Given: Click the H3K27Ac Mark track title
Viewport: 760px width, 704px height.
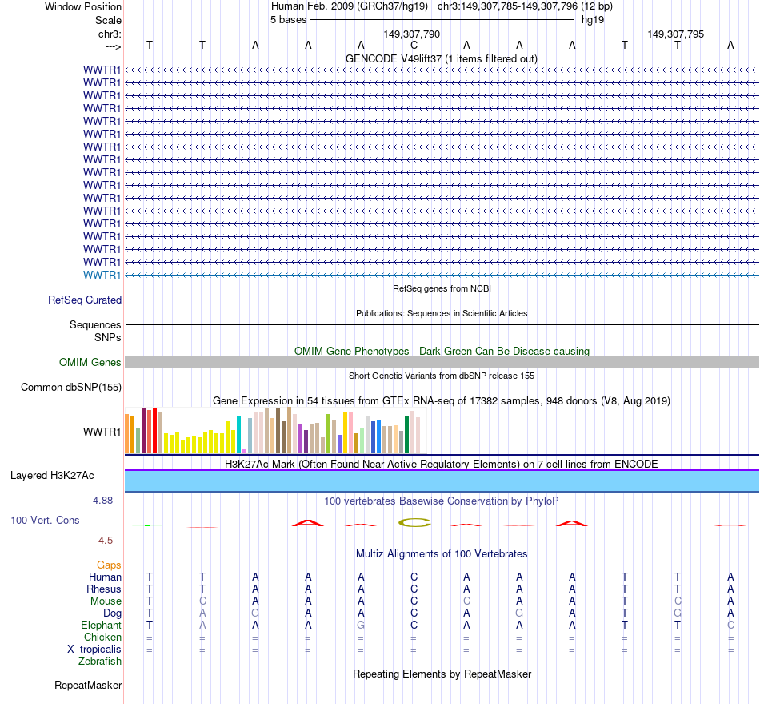Looking at the screenshot, I should [x=442, y=464].
